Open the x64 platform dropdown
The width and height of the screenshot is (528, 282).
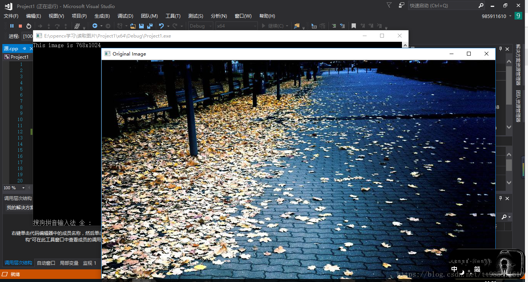point(236,26)
